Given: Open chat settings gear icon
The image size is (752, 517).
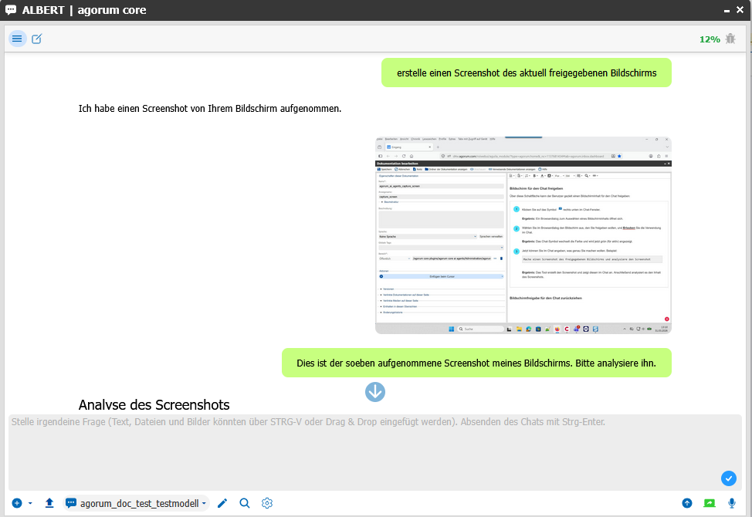Looking at the screenshot, I should pos(267,503).
